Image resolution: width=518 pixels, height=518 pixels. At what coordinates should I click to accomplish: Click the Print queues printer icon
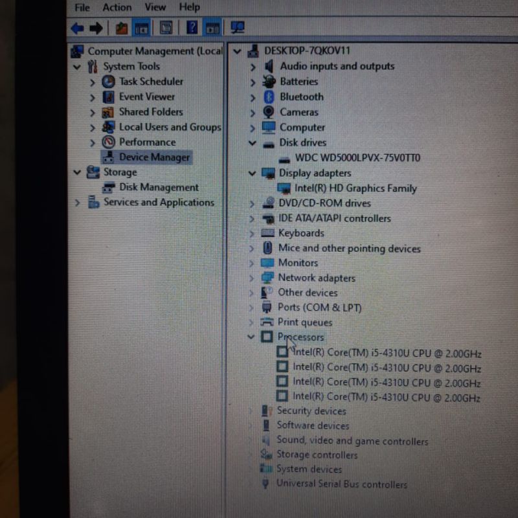tap(267, 322)
